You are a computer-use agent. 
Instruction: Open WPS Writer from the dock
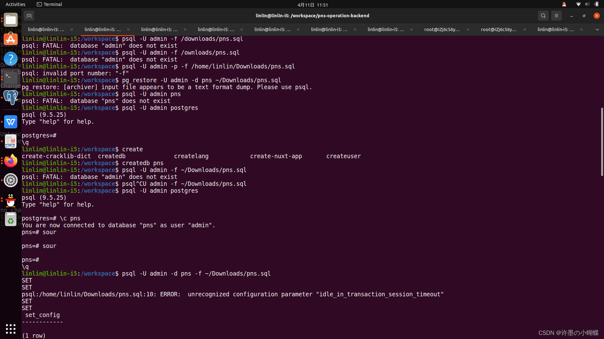(x=10, y=122)
